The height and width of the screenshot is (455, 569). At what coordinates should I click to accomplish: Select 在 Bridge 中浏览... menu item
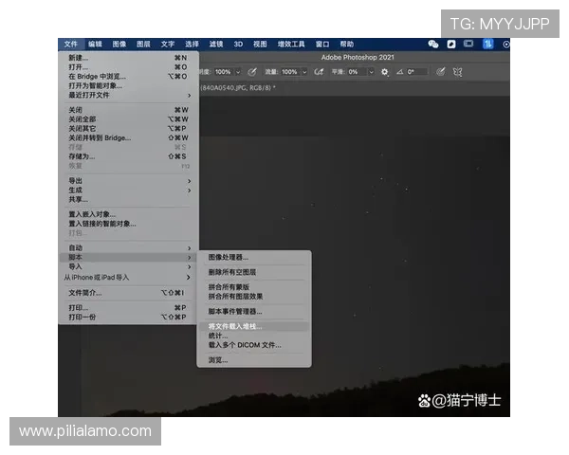pyautogui.click(x=128, y=77)
